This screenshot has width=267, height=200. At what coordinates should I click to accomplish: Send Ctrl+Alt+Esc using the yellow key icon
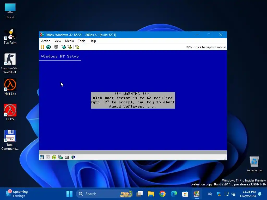[70, 47]
